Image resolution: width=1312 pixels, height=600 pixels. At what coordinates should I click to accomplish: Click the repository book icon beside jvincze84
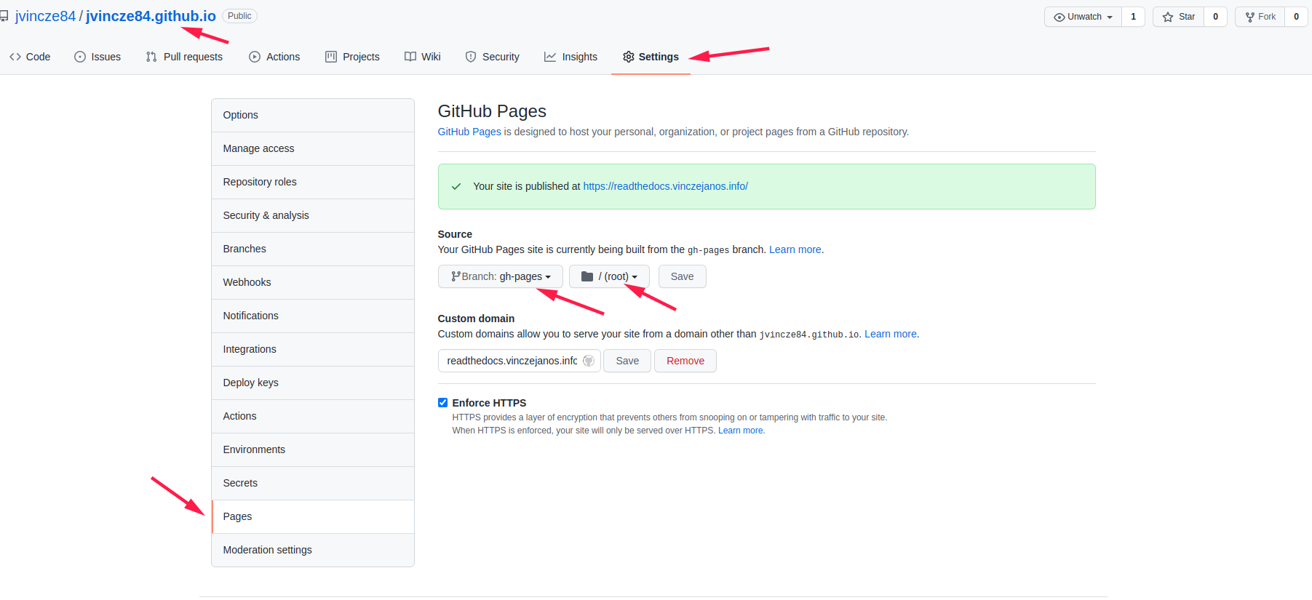tap(4, 16)
